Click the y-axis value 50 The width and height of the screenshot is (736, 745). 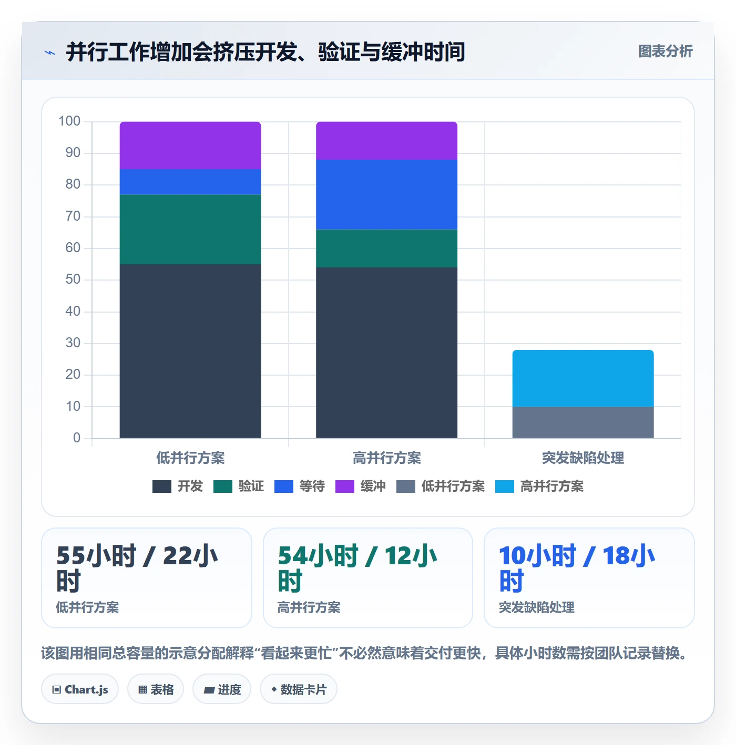(73, 280)
